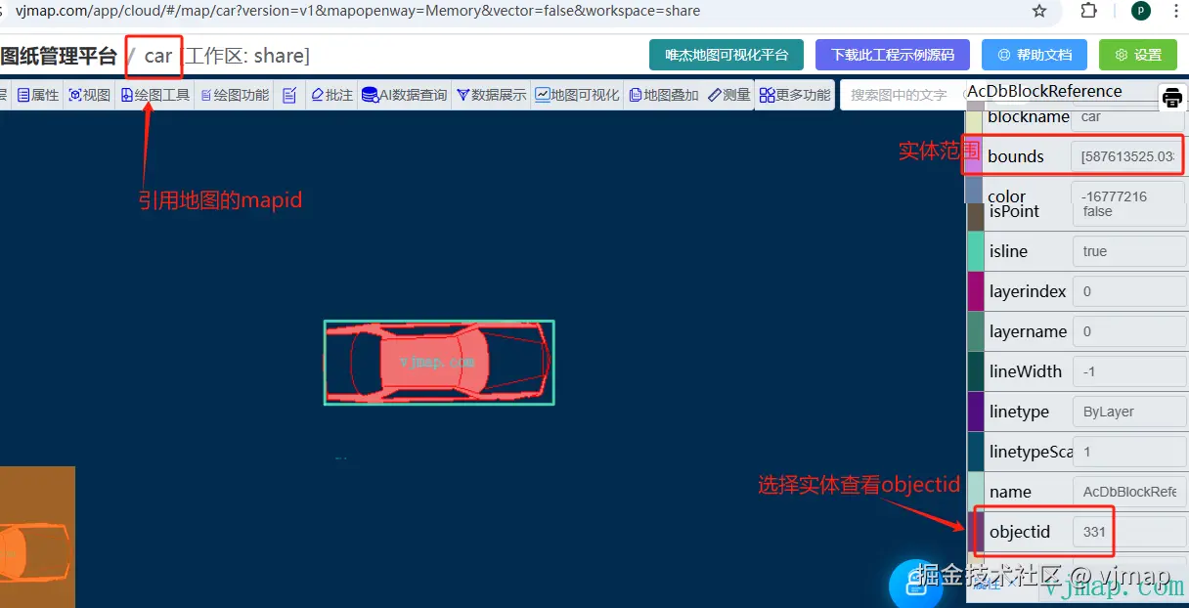Viewport: 1189px width, 608px height.
Task: Open the 设置 settings button
Action: (1138, 55)
